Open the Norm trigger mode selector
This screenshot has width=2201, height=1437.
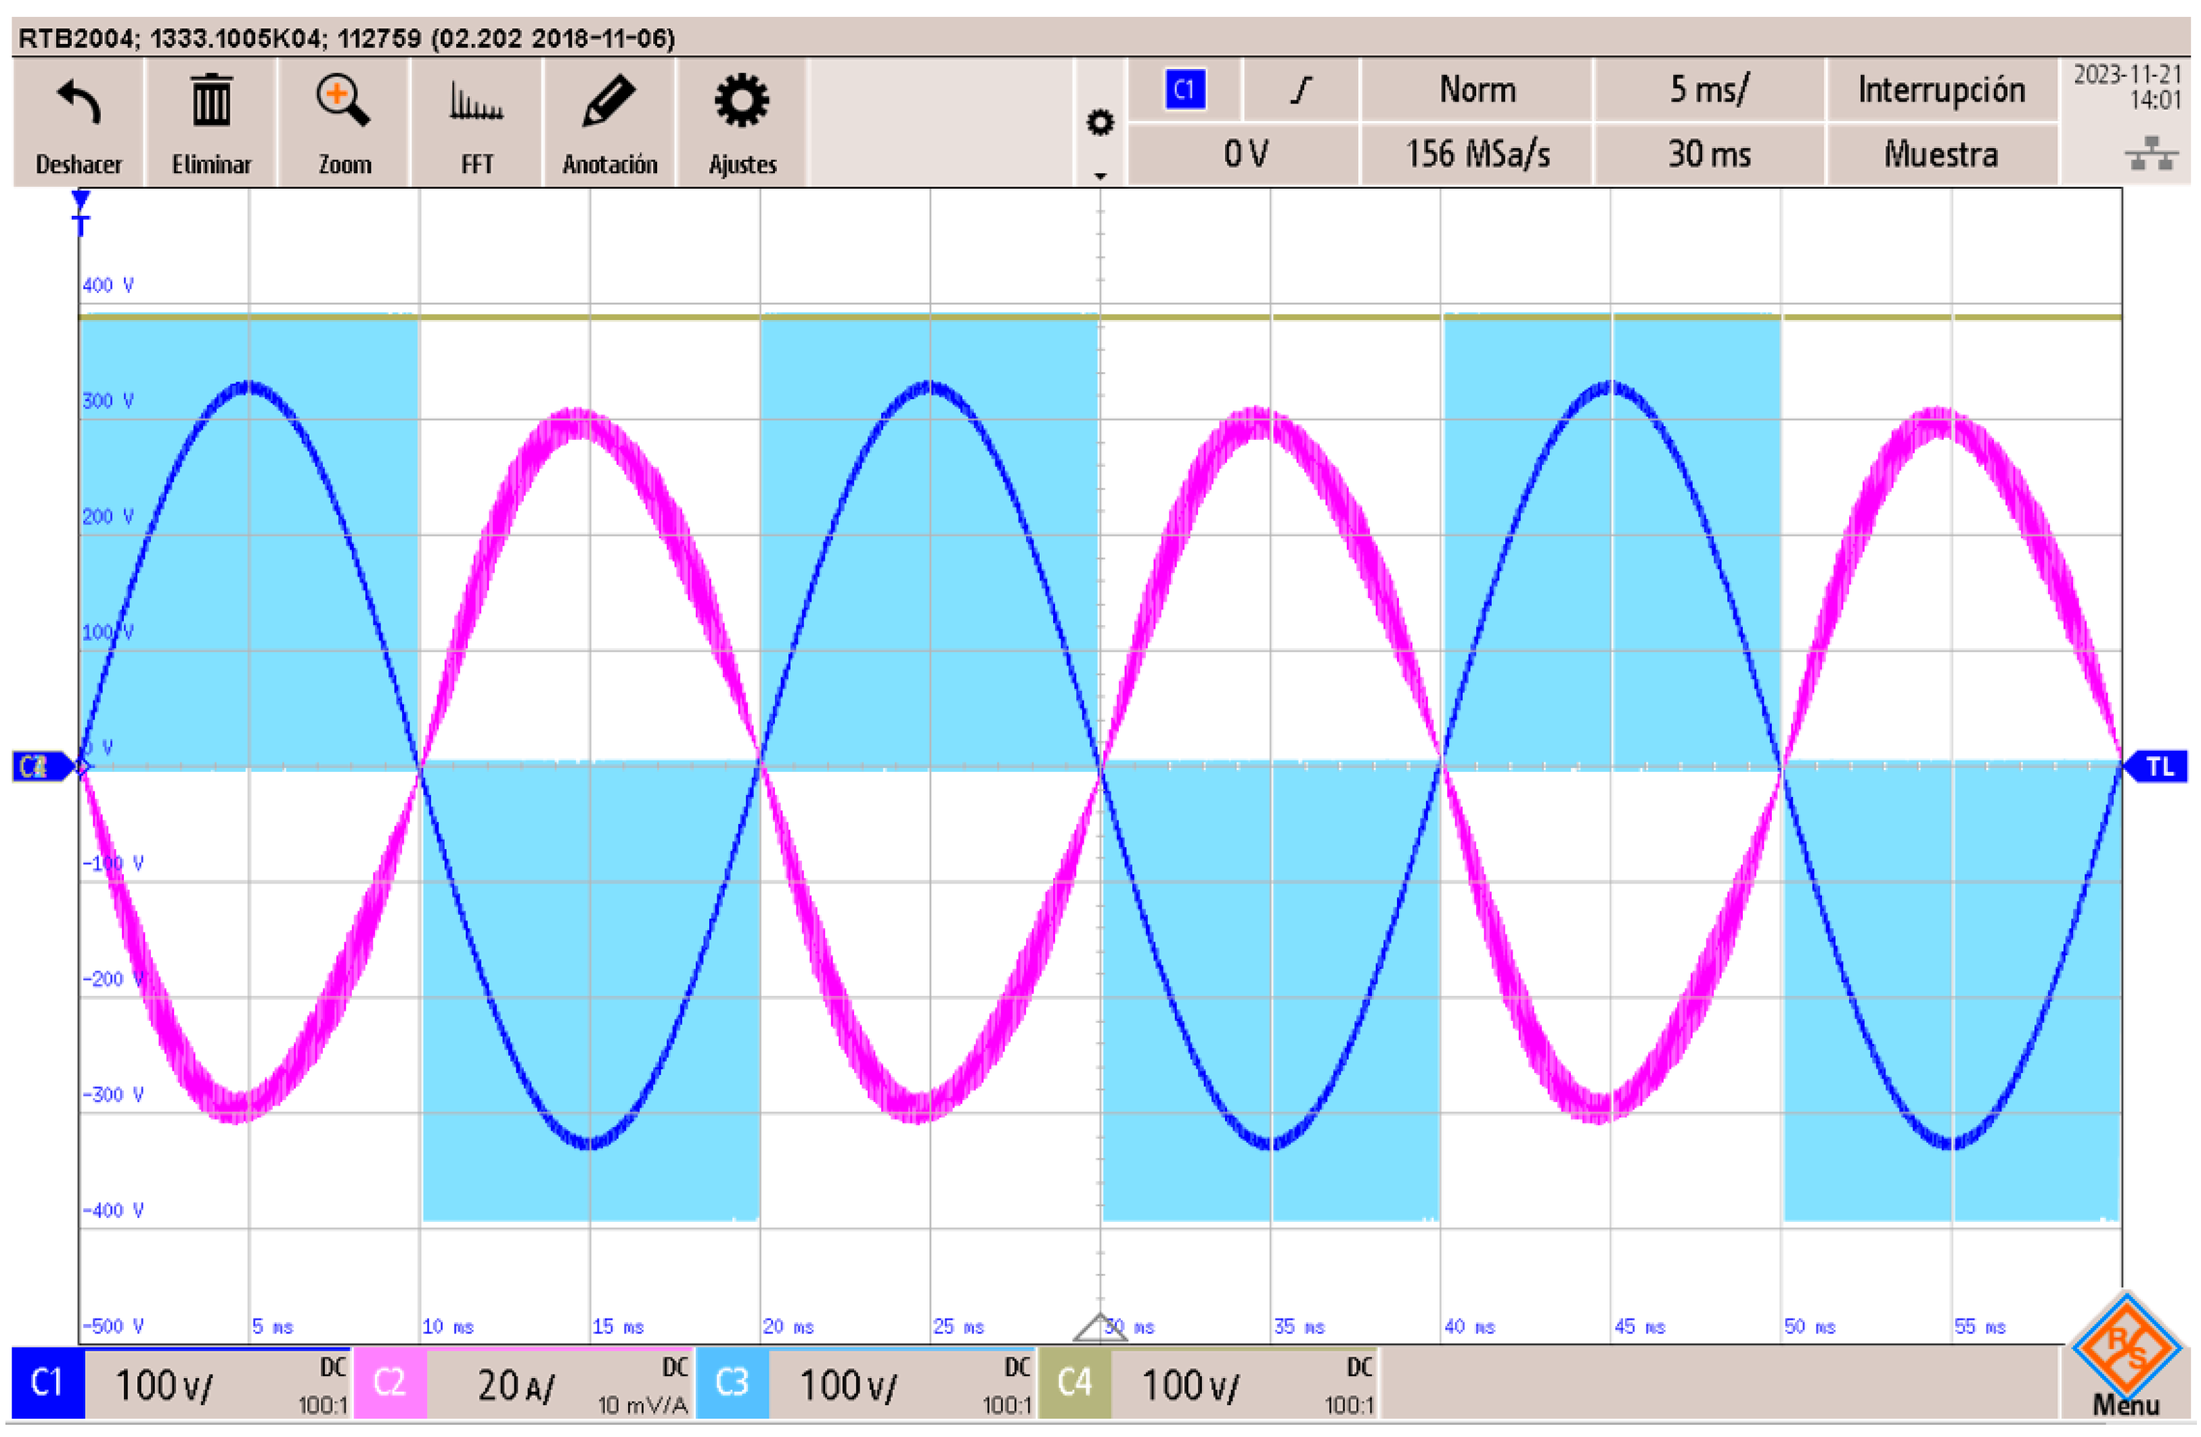[x=1477, y=90]
